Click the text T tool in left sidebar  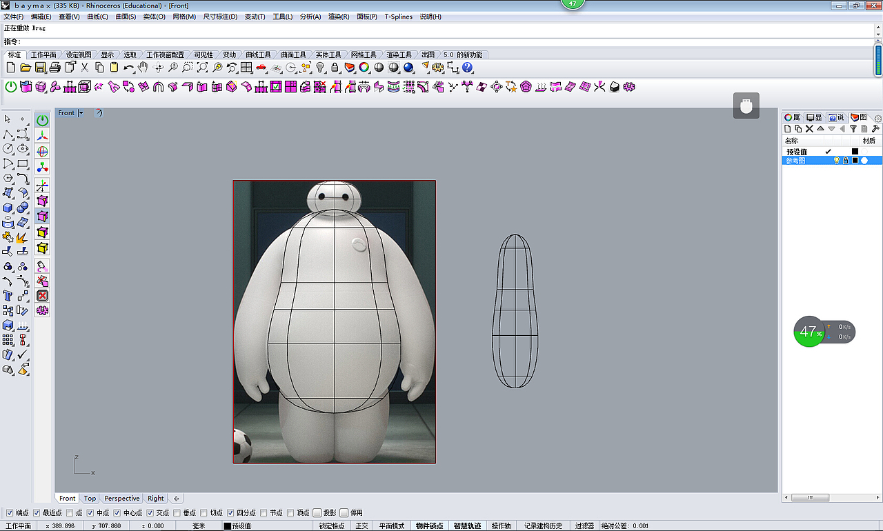pos(8,296)
